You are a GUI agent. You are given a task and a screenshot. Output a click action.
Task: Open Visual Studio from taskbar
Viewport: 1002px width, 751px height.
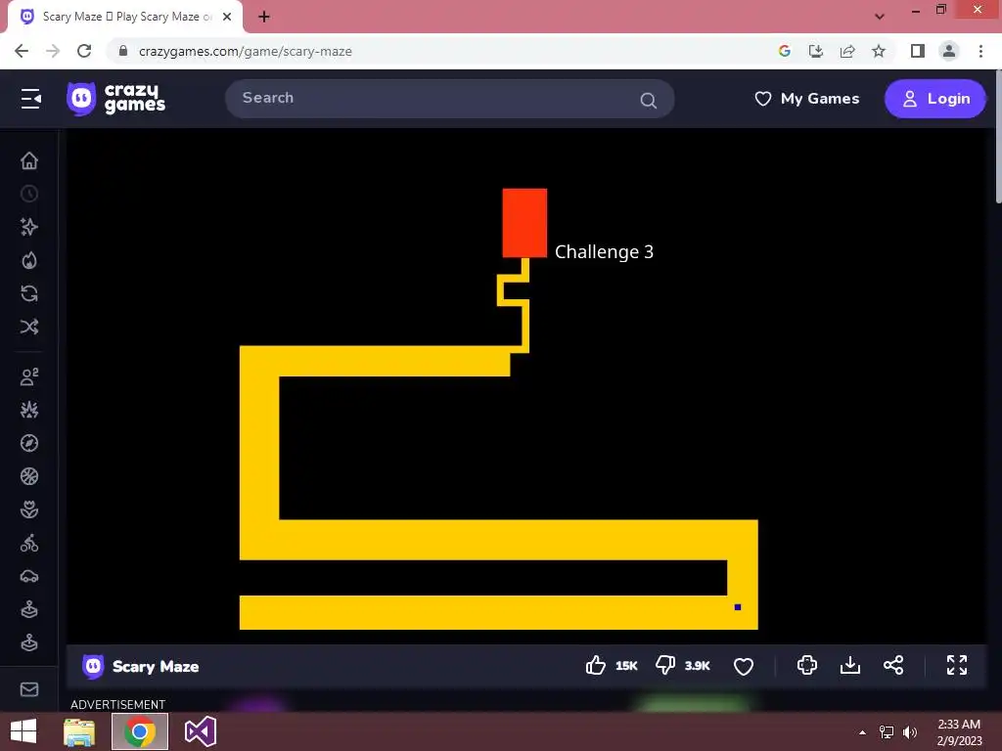[x=200, y=731]
